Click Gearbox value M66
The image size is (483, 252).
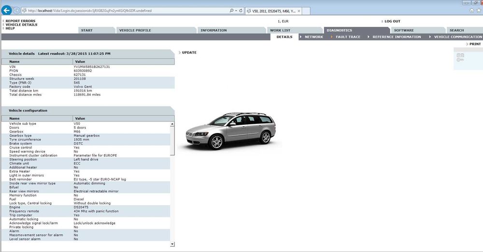point(77,132)
